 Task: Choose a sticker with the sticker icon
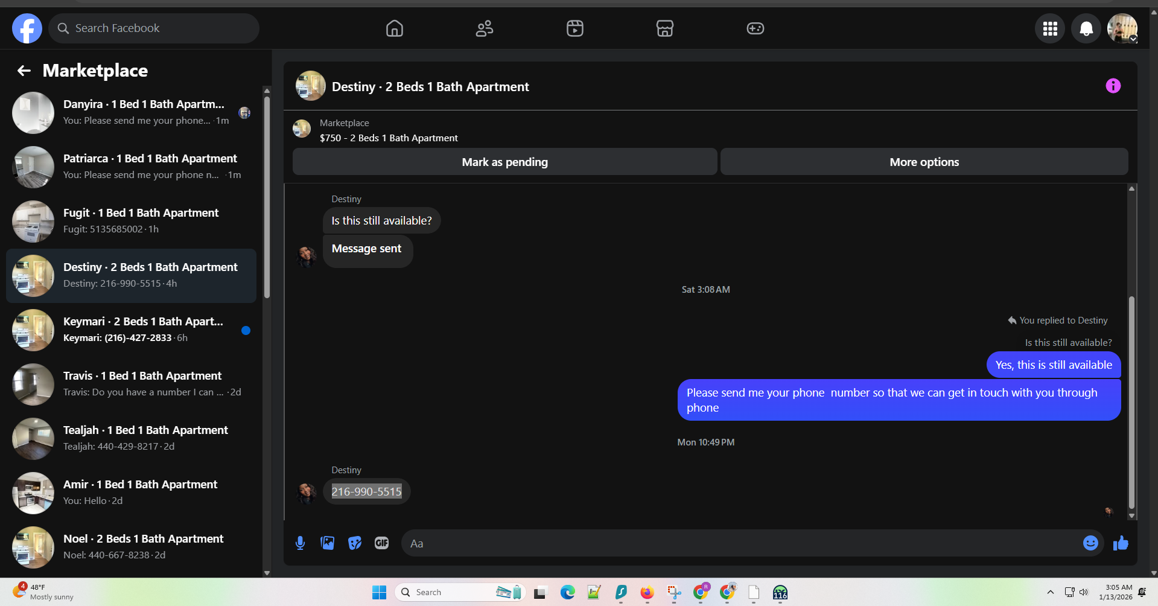click(355, 543)
